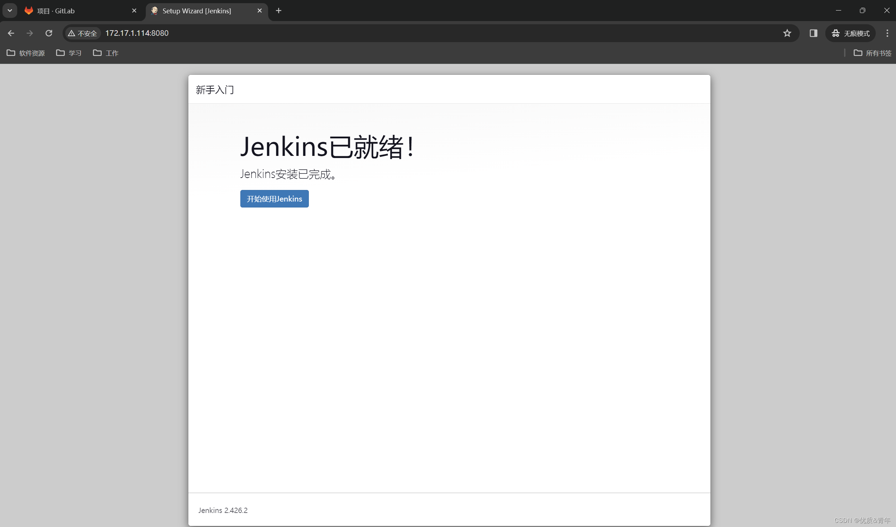
Task: Click the Jenkins butler favicon
Action: [154, 11]
